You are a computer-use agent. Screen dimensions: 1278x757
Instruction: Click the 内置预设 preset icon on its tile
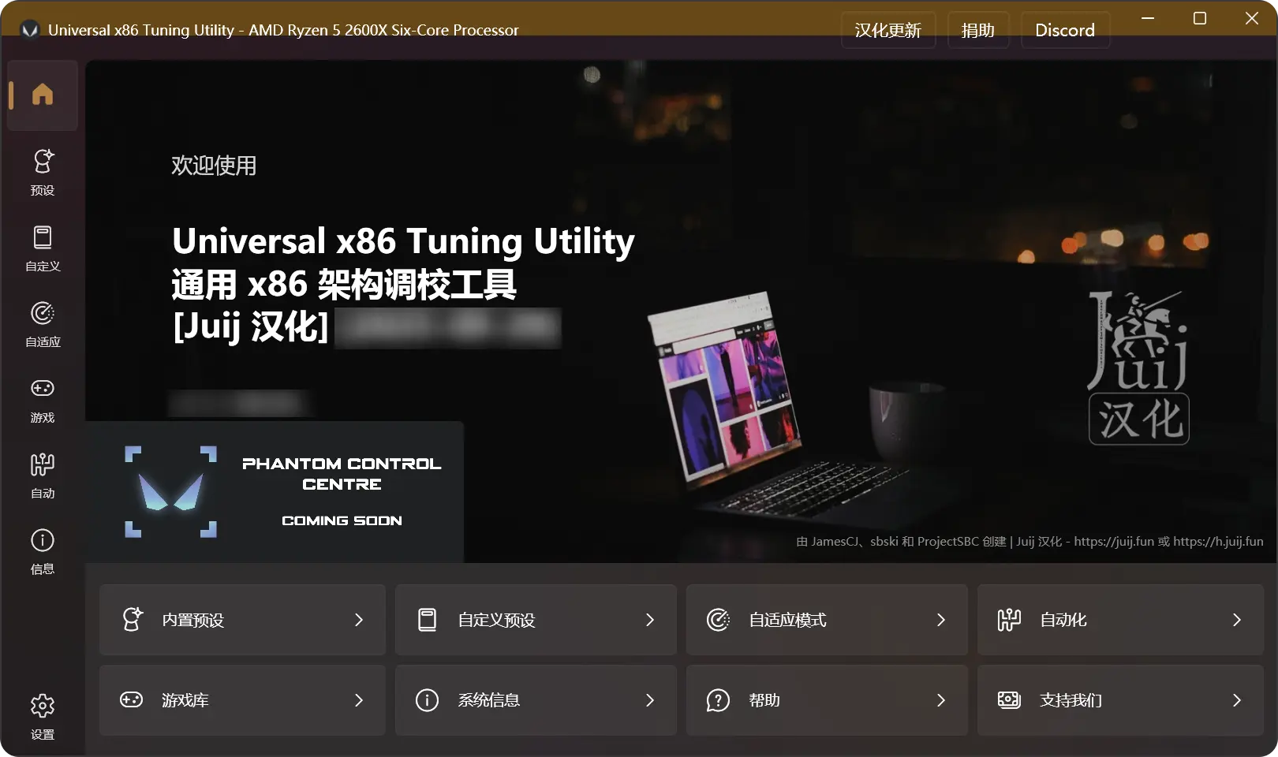133,620
